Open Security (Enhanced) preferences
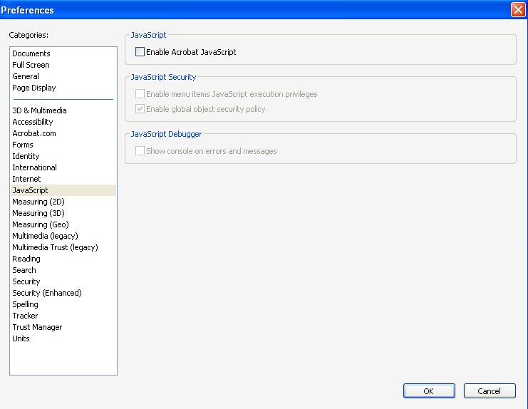 pos(47,293)
